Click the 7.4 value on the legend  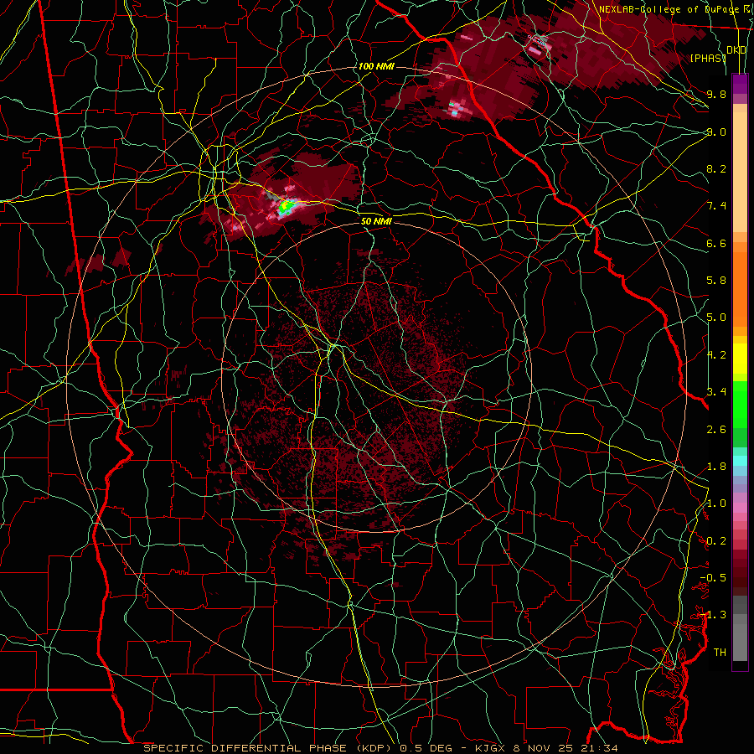point(716,206)
